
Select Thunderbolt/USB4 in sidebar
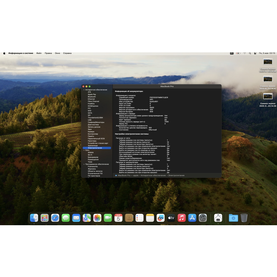pyautogui.click(x=95, y=117)
